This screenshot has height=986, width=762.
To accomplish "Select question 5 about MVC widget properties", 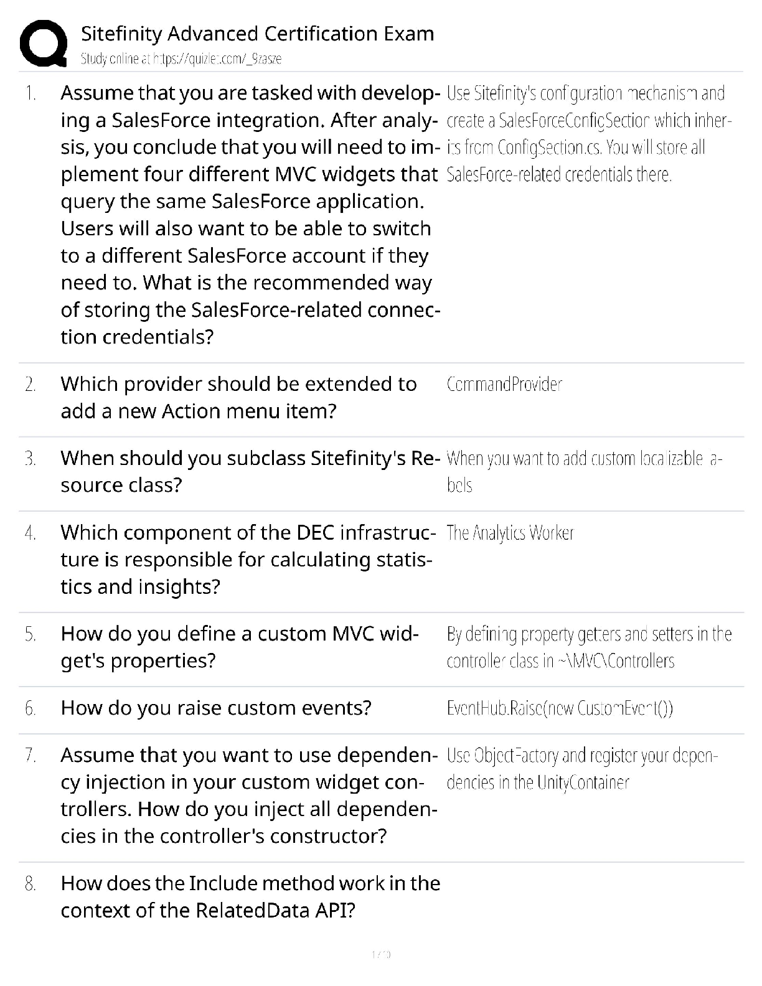I will click(239, 647).
